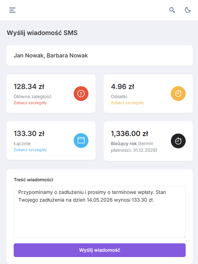Click the 128.34 zł amount card

tap(51, 94)
